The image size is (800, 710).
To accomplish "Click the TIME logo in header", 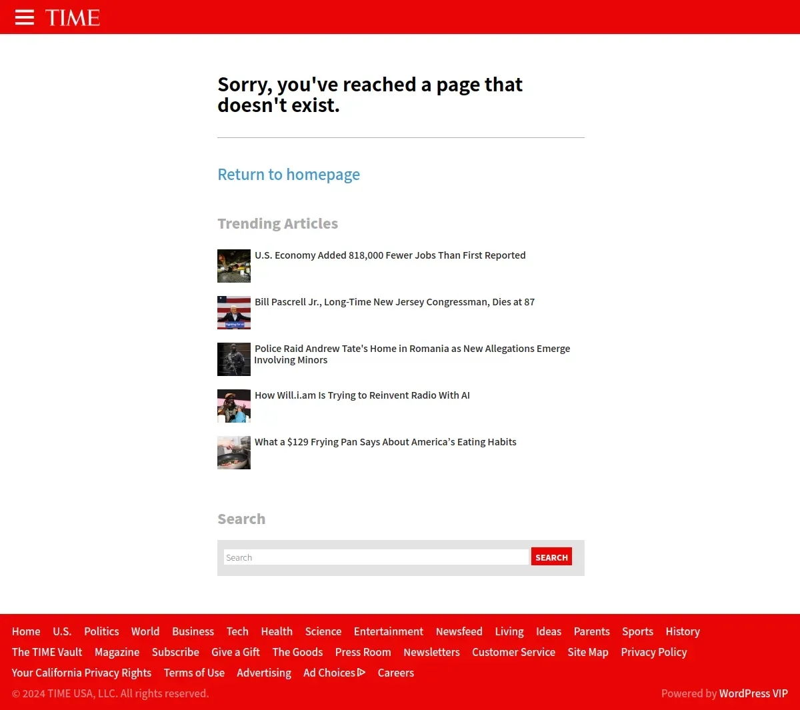I will pos(73,17).
